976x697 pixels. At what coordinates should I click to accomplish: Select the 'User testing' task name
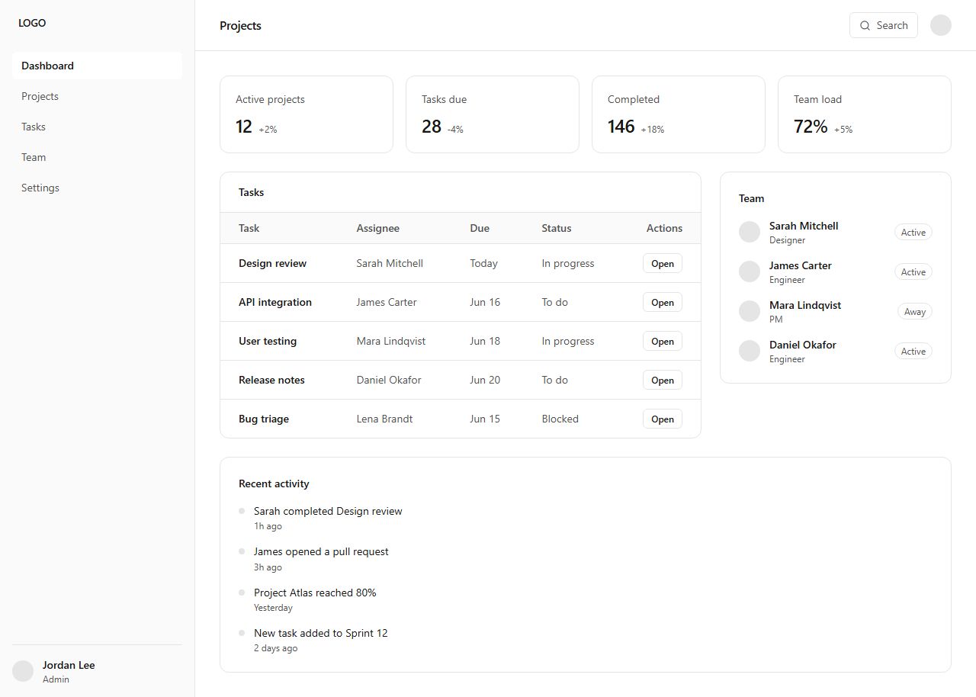click(x=268, y=341)
